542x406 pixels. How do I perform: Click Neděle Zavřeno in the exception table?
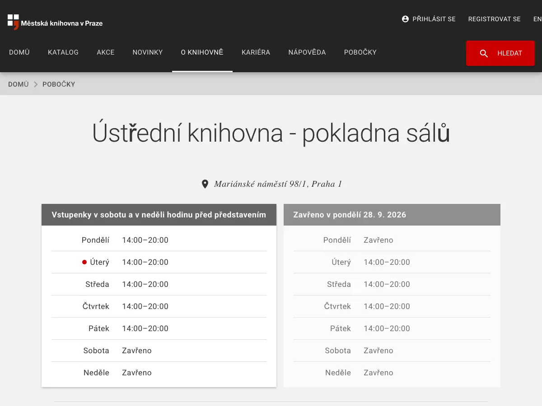tap(378, 373)
